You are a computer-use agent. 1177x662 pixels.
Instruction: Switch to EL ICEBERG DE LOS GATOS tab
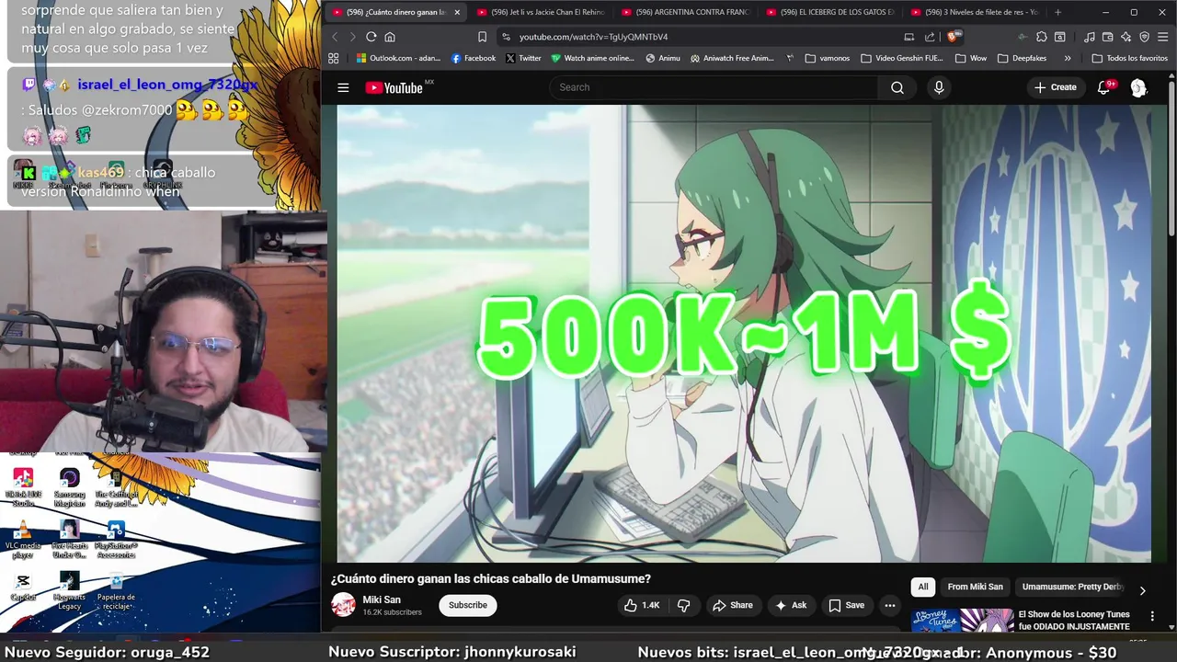click(828, 12)
